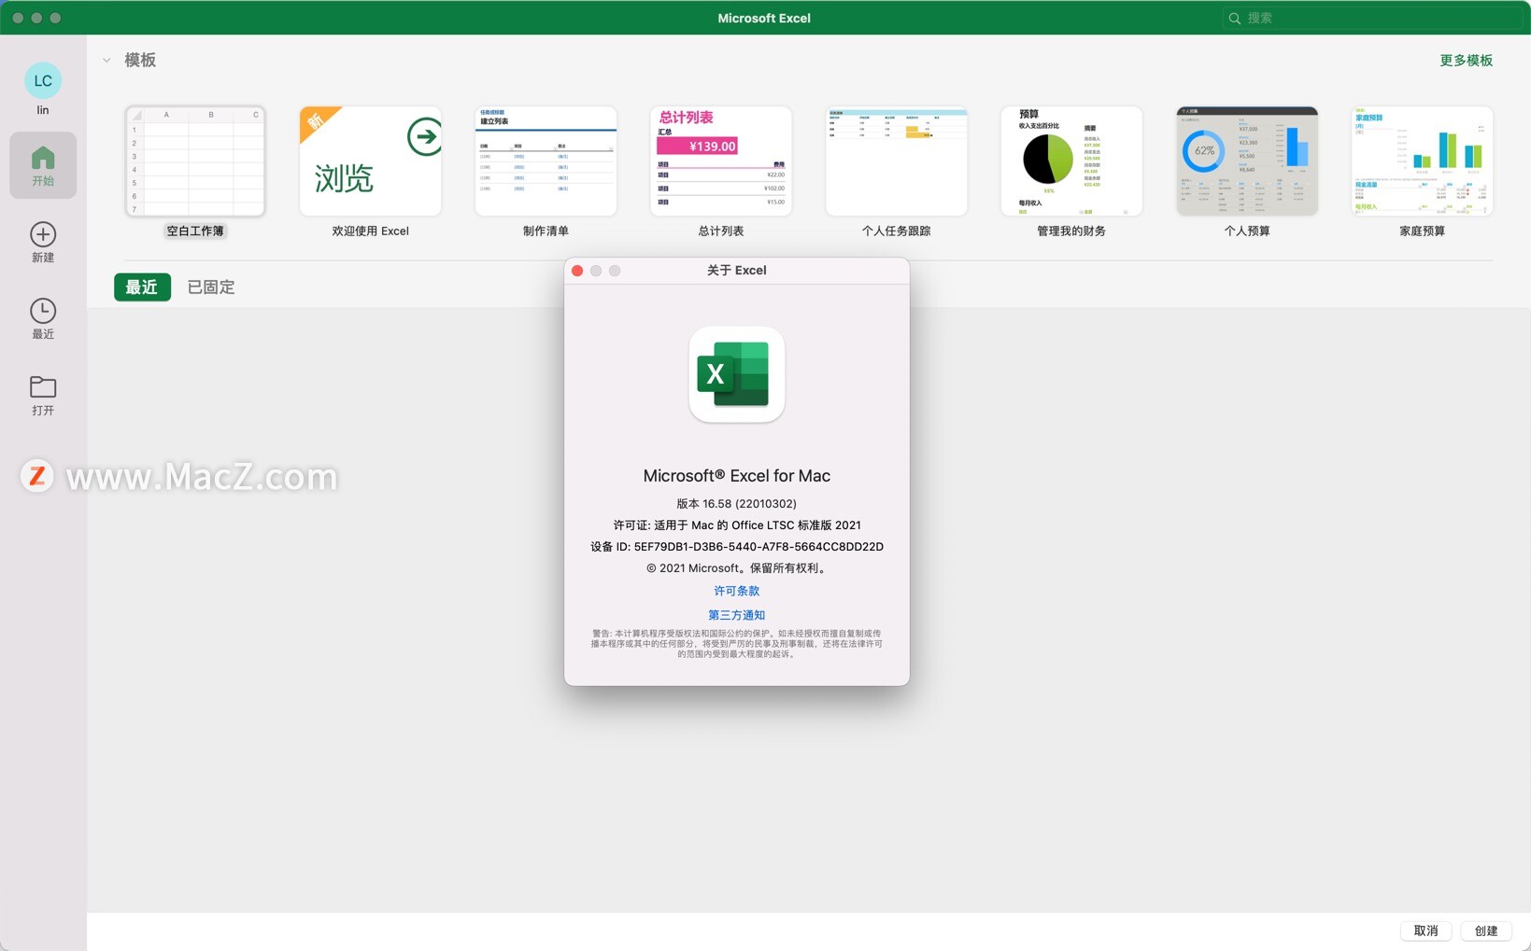Open the 更多模板 more templates link
This screenshot has height=951, width=1531.
[1466, 61]
